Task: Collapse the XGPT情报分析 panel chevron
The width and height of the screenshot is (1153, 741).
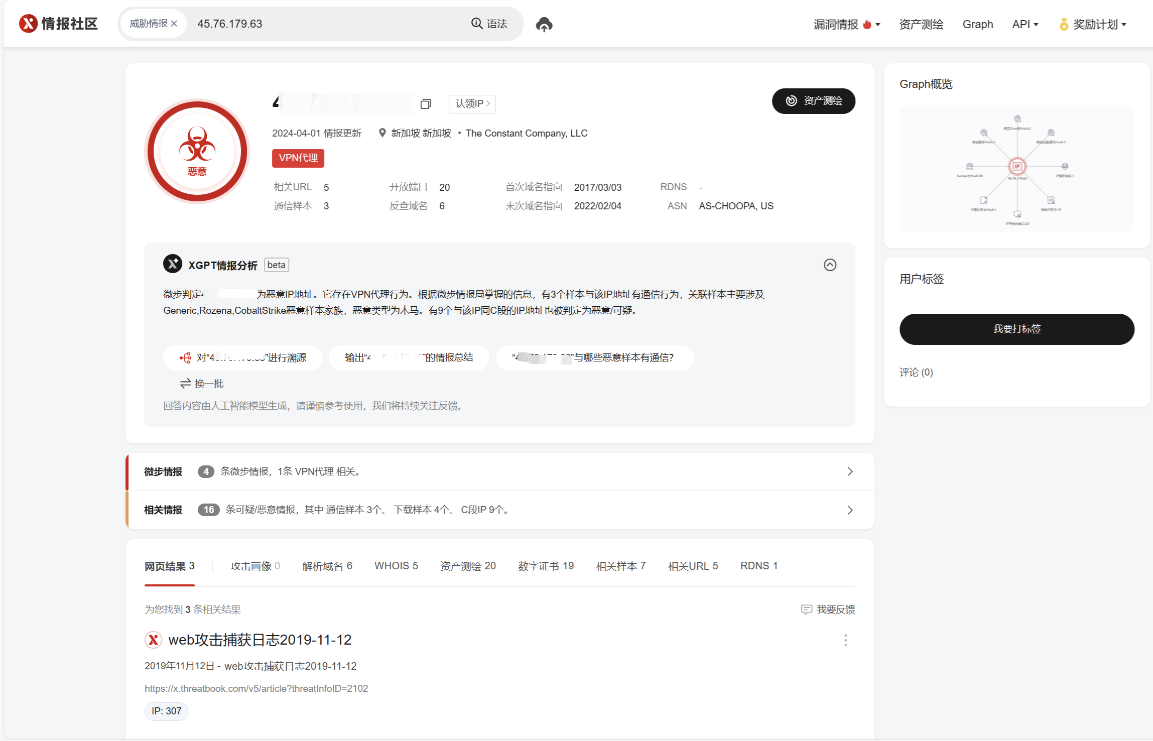Action: click(830, 265)
